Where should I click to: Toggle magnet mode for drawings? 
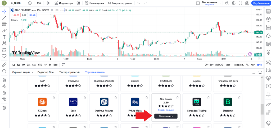pyautogui.click(x=4, y=80)
